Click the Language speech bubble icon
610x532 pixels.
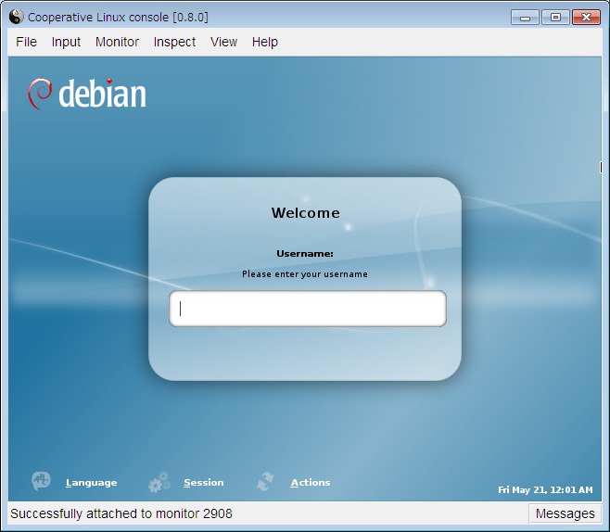click(x=42, y=482)
